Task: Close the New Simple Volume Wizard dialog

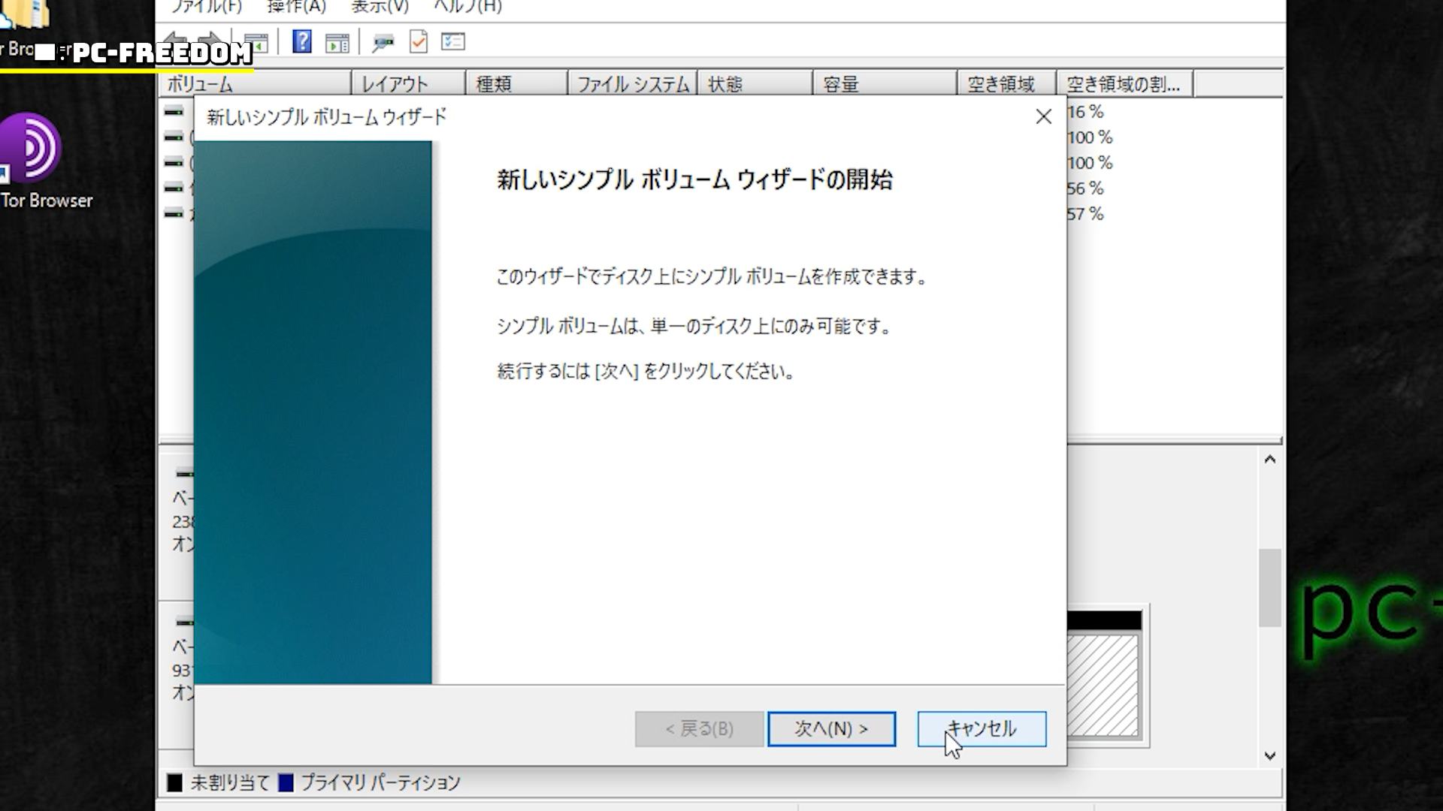Action: (1043, 116)
